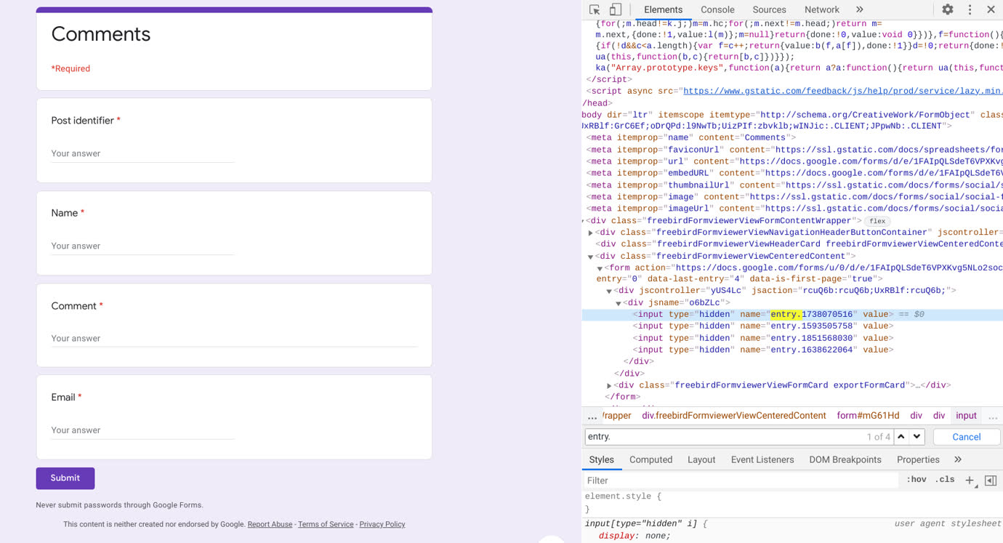
Task: Click the Email answer field
Action: (x=142, y=430)
